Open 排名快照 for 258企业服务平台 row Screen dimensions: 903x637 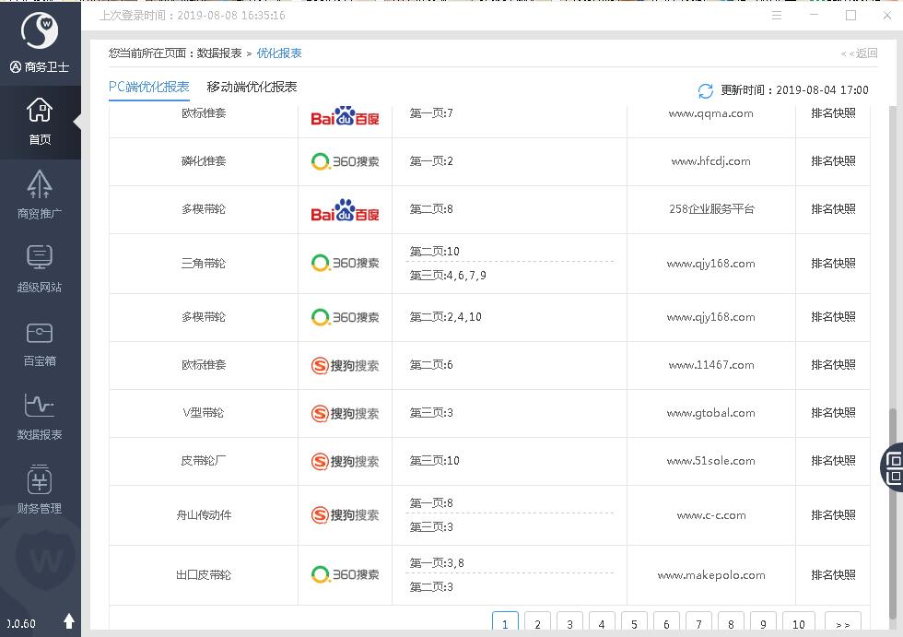coord(833,209)
